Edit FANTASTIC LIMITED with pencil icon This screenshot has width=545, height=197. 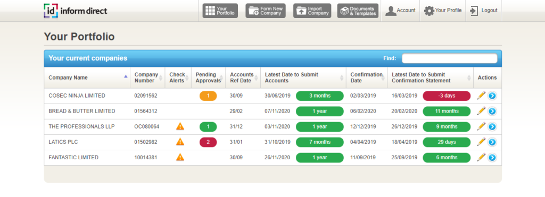click(481, 157)
